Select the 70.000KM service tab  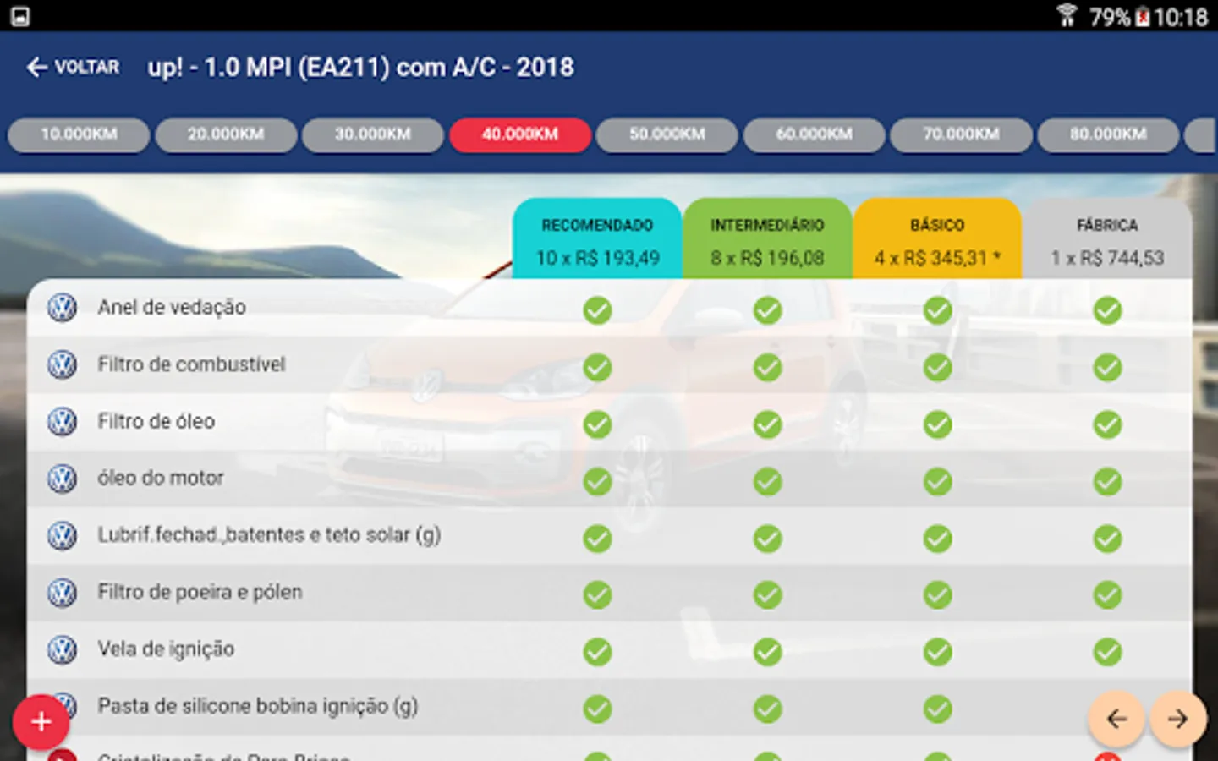tap(962, 134)
